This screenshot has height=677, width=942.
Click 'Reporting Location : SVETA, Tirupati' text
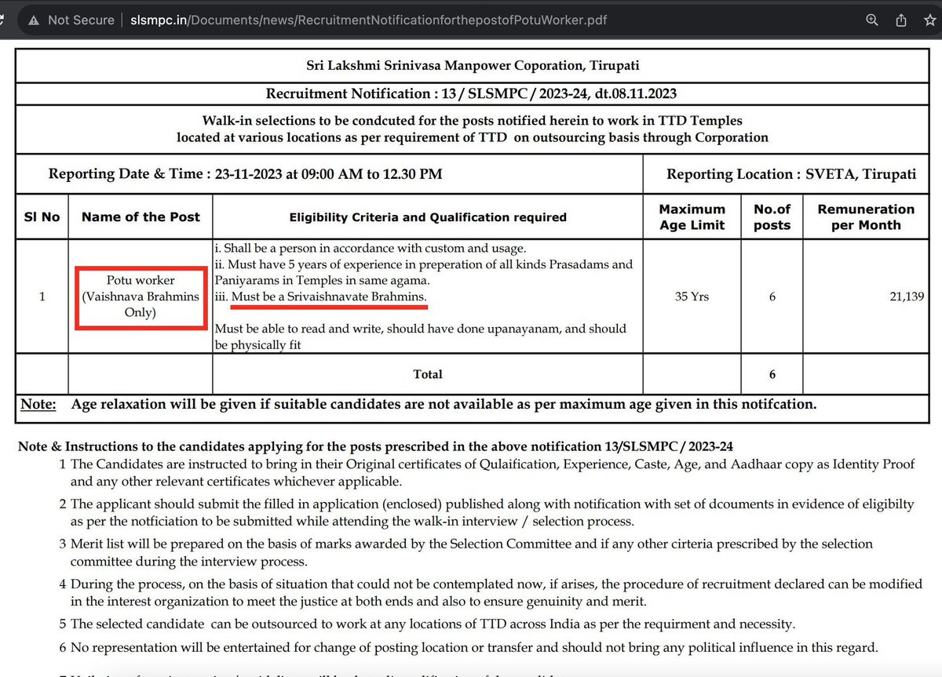[791, 174]
